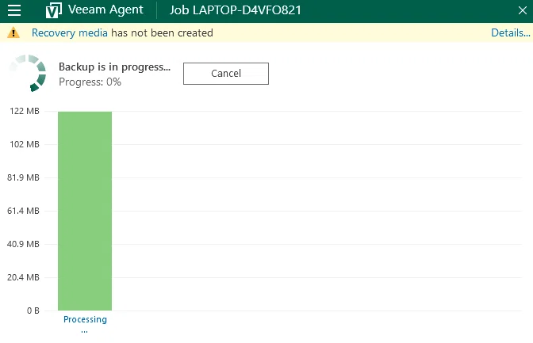Click the Veeam Agent title text
This screenshot has height=343, width=533.
point(105,10)
